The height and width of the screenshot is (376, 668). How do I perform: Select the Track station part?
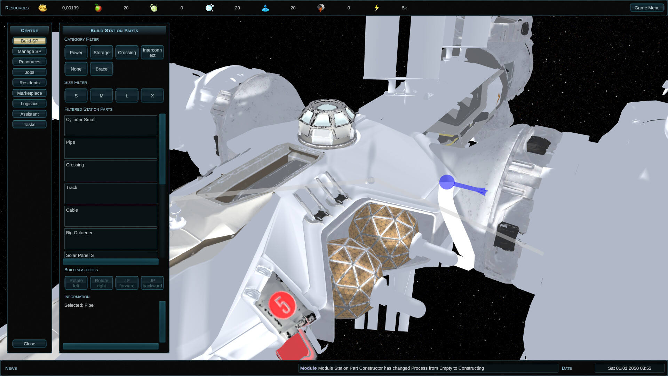pos(111,194)
